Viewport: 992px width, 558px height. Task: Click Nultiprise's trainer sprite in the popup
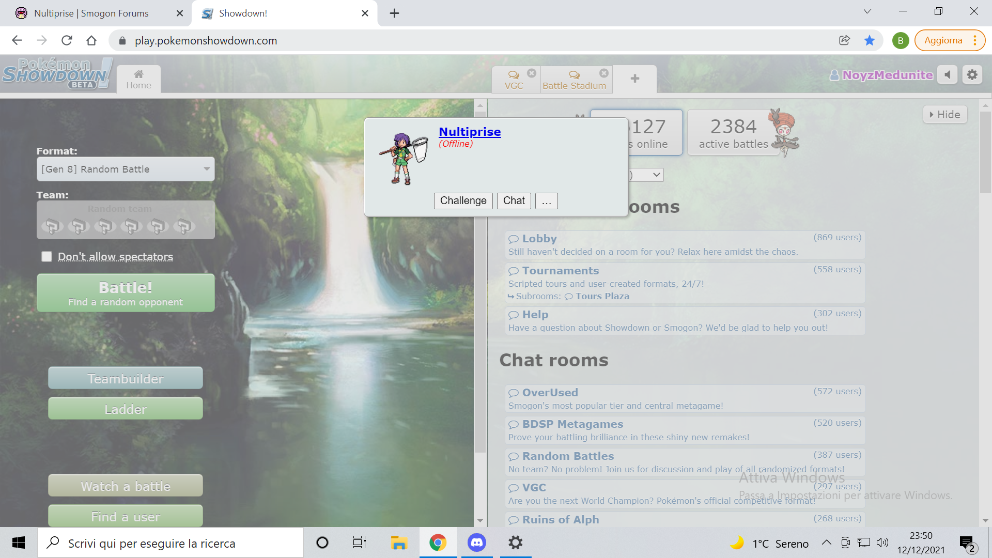tap(405, 158)
